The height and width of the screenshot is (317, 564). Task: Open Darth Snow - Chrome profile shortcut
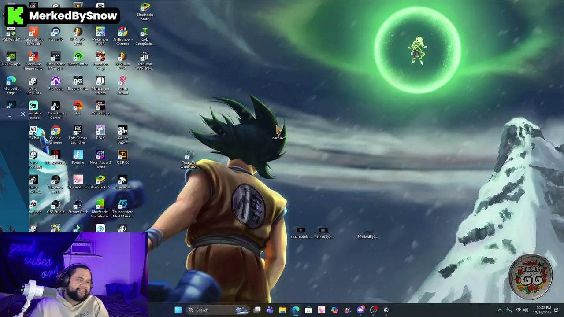(122, 37)
